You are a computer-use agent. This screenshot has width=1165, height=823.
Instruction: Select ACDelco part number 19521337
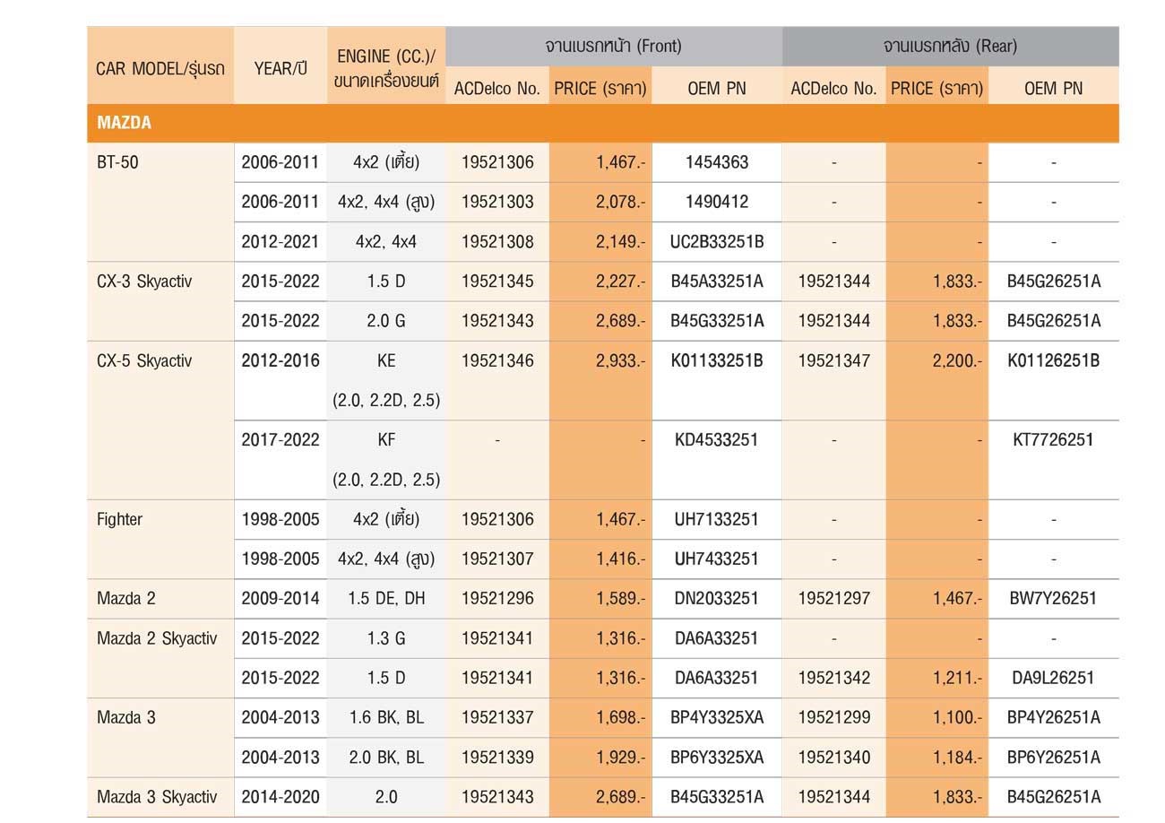coord(497,717)
